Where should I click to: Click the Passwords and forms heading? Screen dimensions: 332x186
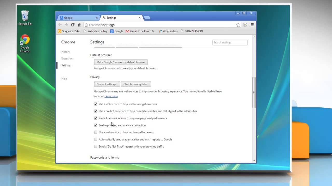105,158
